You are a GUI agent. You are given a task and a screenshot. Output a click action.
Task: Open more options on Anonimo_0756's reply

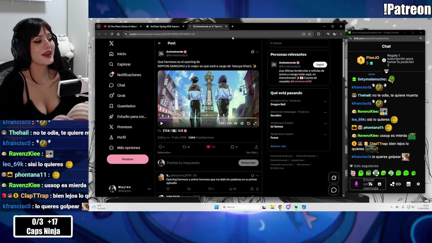(257, 175)
